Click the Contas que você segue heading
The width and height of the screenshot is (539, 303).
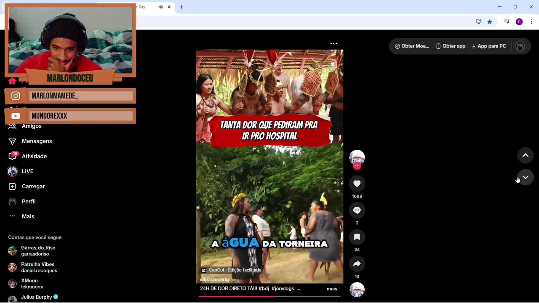tap(35, 237)
